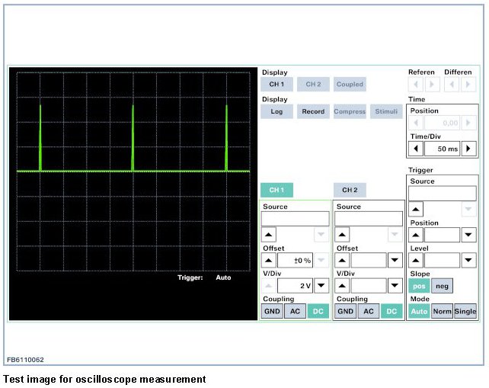489x388 pixels.
Task: Click the Log display button
Action: coord(276,111)
